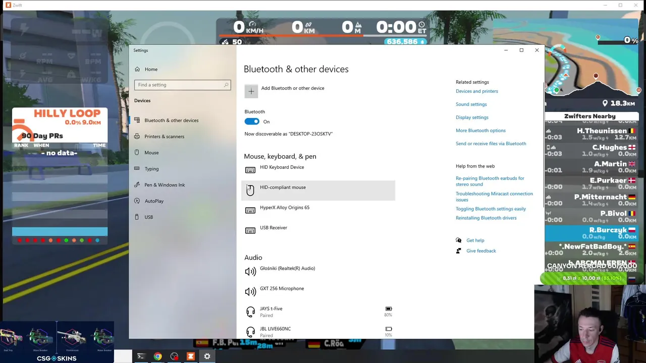Image resolution: width=646 pixels, height=363 pixels.
Task: Select the HyperX Alloy Origins 65 keyboard
Action: pos(318,210)
